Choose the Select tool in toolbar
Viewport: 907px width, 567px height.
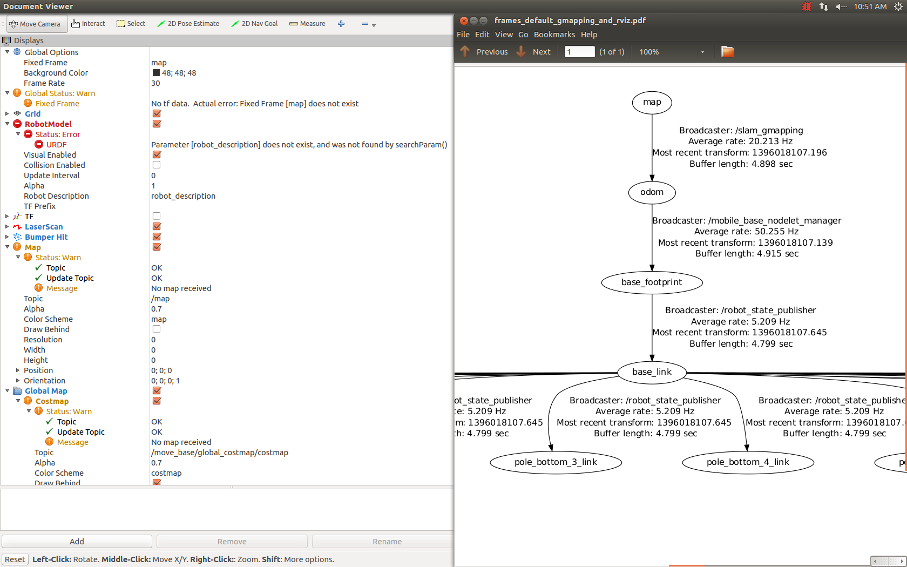pyautogui.click(x=131, y=24)
